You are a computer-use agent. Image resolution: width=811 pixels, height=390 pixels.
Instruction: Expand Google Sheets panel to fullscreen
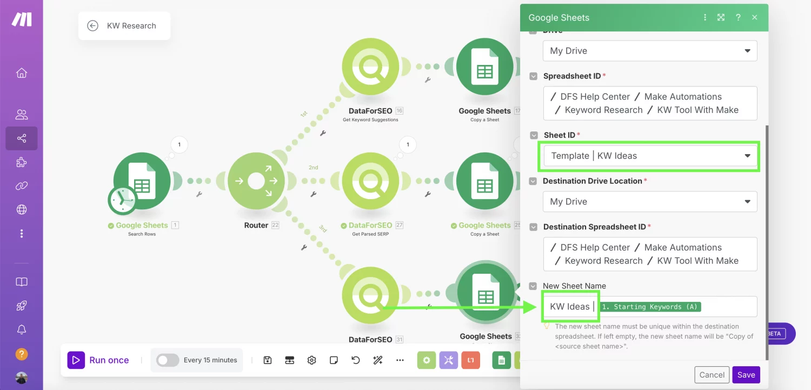[721, 17]
